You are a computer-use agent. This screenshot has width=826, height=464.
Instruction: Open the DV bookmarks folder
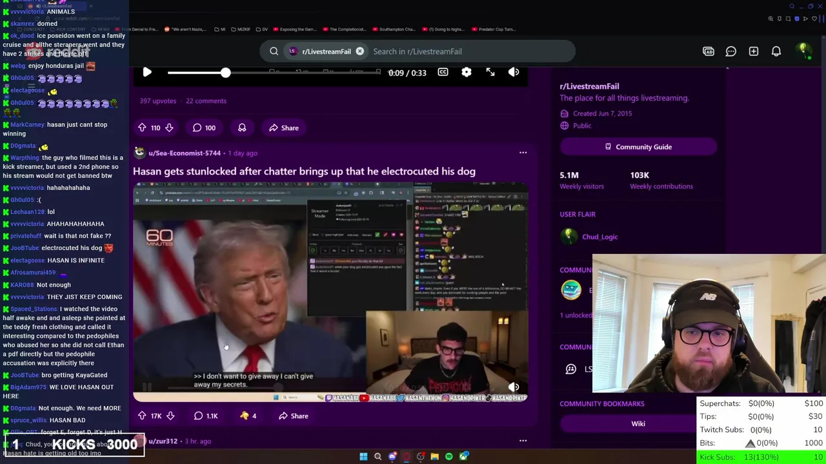pos(262,29)
